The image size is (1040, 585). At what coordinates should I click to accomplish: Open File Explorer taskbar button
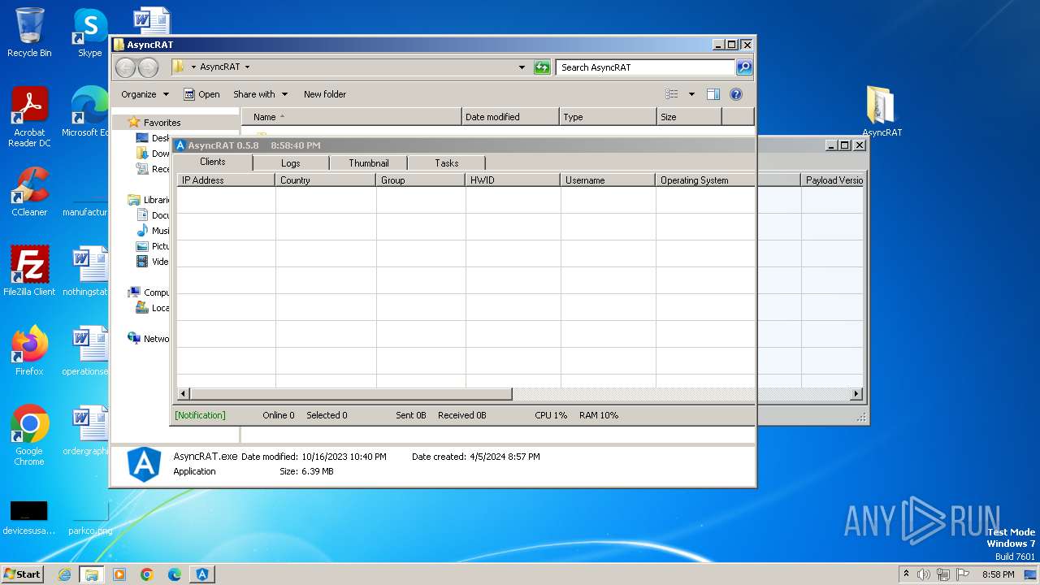(x=92, y=574)
